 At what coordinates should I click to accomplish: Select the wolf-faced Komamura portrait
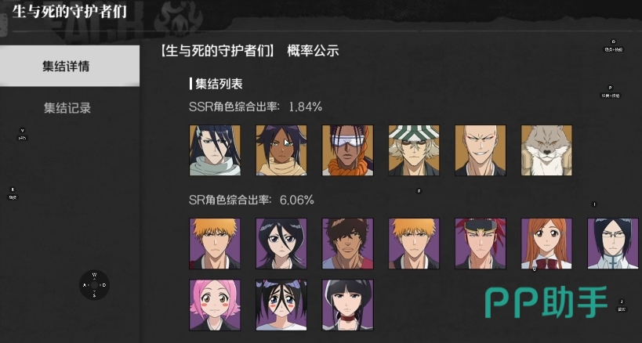pos(546,150)
